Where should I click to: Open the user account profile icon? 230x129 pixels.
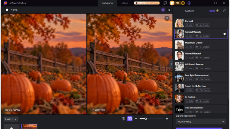[189, 3]
